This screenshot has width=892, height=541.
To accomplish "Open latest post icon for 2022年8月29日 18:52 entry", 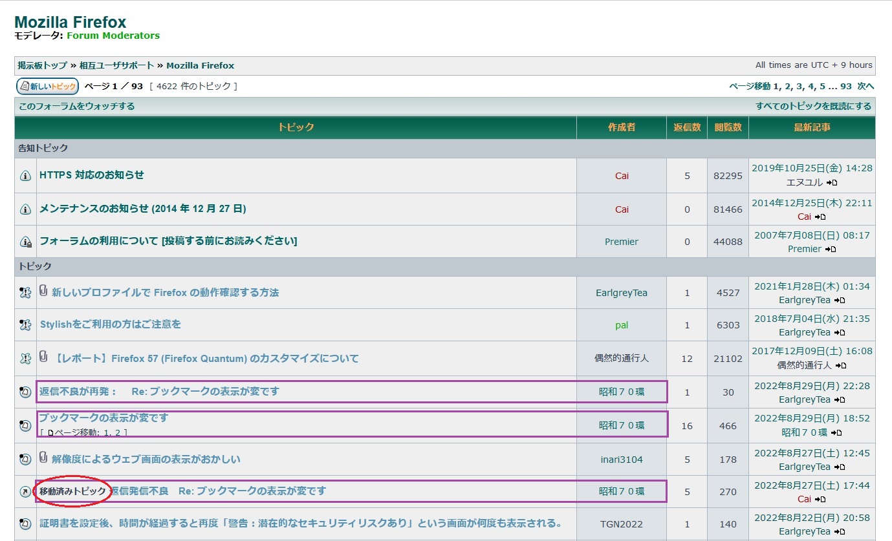I will pyautogui.click(x=836, y=433).
